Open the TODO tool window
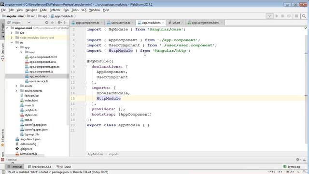This screenshot has height=174, width=309. 64,167
